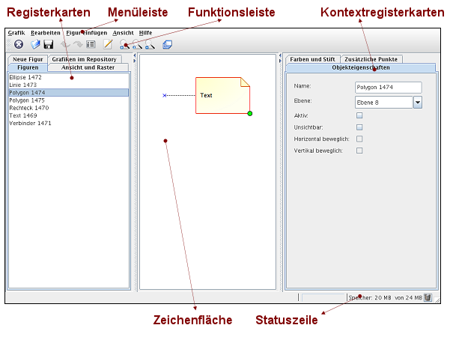The width and height of the screenshot is (453, 337).
Task: Select Polygon 1475 in the figure list
Action: pos(69,100)
